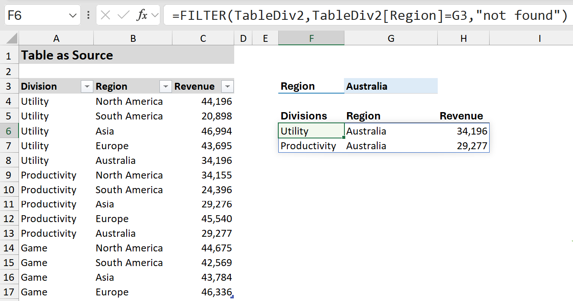Click inside the formula bar text
The width and height of the screenshot is (573, 301).
coord(367,16)
